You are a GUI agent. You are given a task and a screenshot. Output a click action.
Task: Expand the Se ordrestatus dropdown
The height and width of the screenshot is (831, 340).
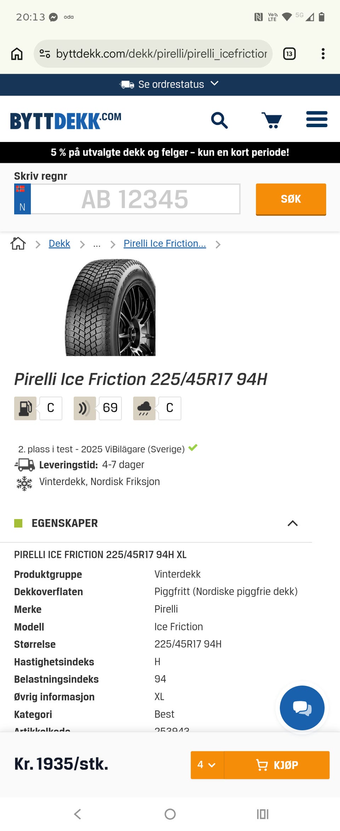[170, 85]
